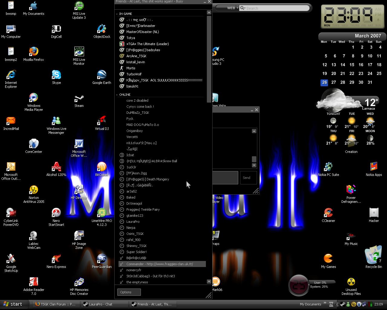Click the Windows start button
Image resolution: width=387 pixels, height=310 pixels.
[x=13, y=304]
